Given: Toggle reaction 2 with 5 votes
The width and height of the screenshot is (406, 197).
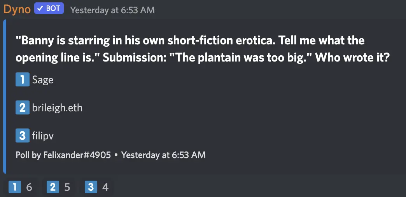Looking at the screenshot, I should click(59, 188).
